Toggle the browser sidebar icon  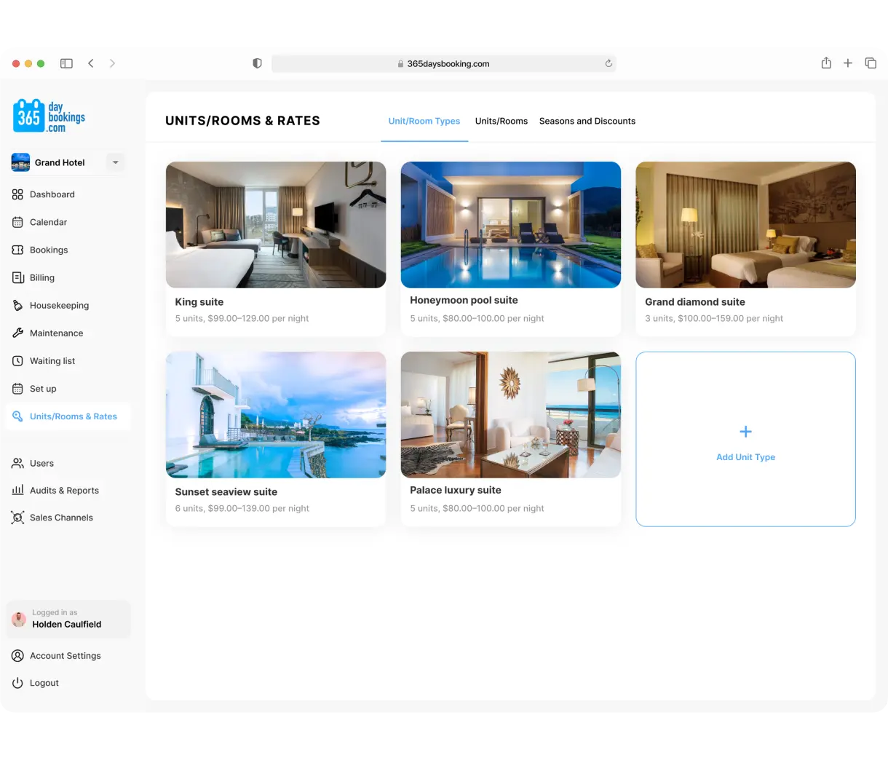[66, 63]
